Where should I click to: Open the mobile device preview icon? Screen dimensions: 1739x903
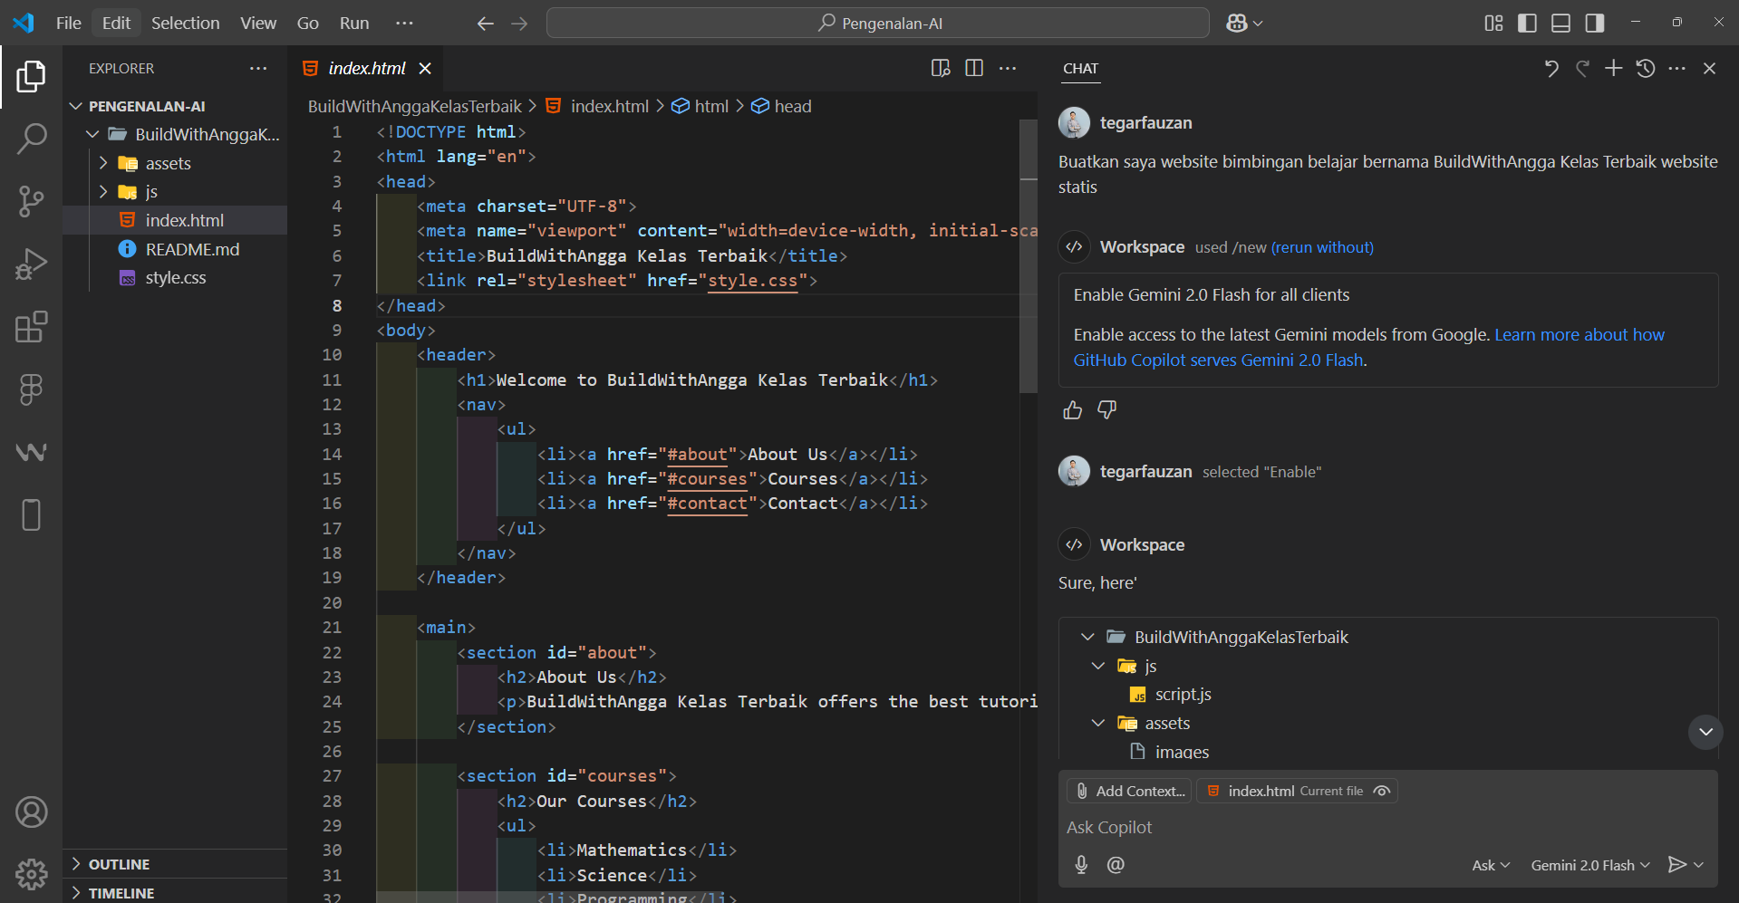click(31, 514)
